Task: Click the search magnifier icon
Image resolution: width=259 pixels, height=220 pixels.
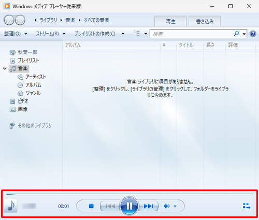Action: (x=236, y=34)
